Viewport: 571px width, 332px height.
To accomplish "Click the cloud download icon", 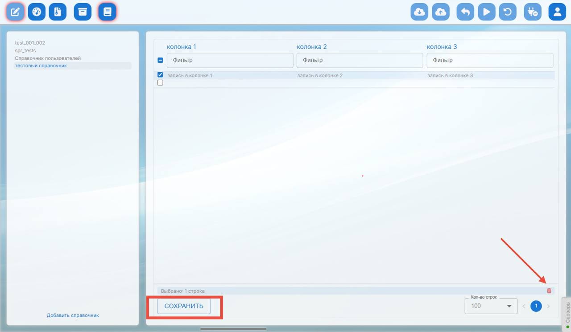I will tap(419, 12).
